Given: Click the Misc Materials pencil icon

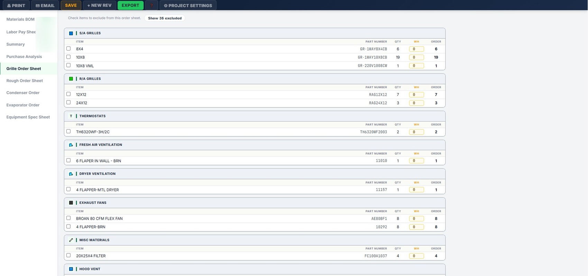Looking at the screenshot, I should point(71,240).
